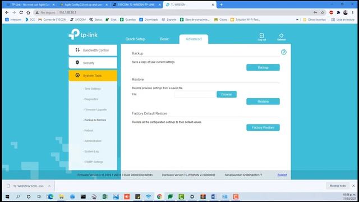Open the help question mark icon
Screen dimensions: 359x202
click(284, 52)
